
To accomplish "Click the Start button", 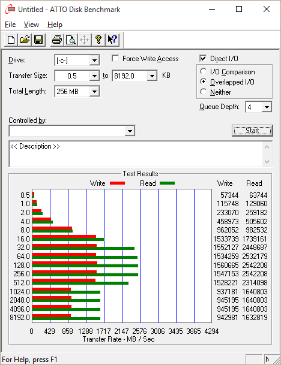I will 252,131.
